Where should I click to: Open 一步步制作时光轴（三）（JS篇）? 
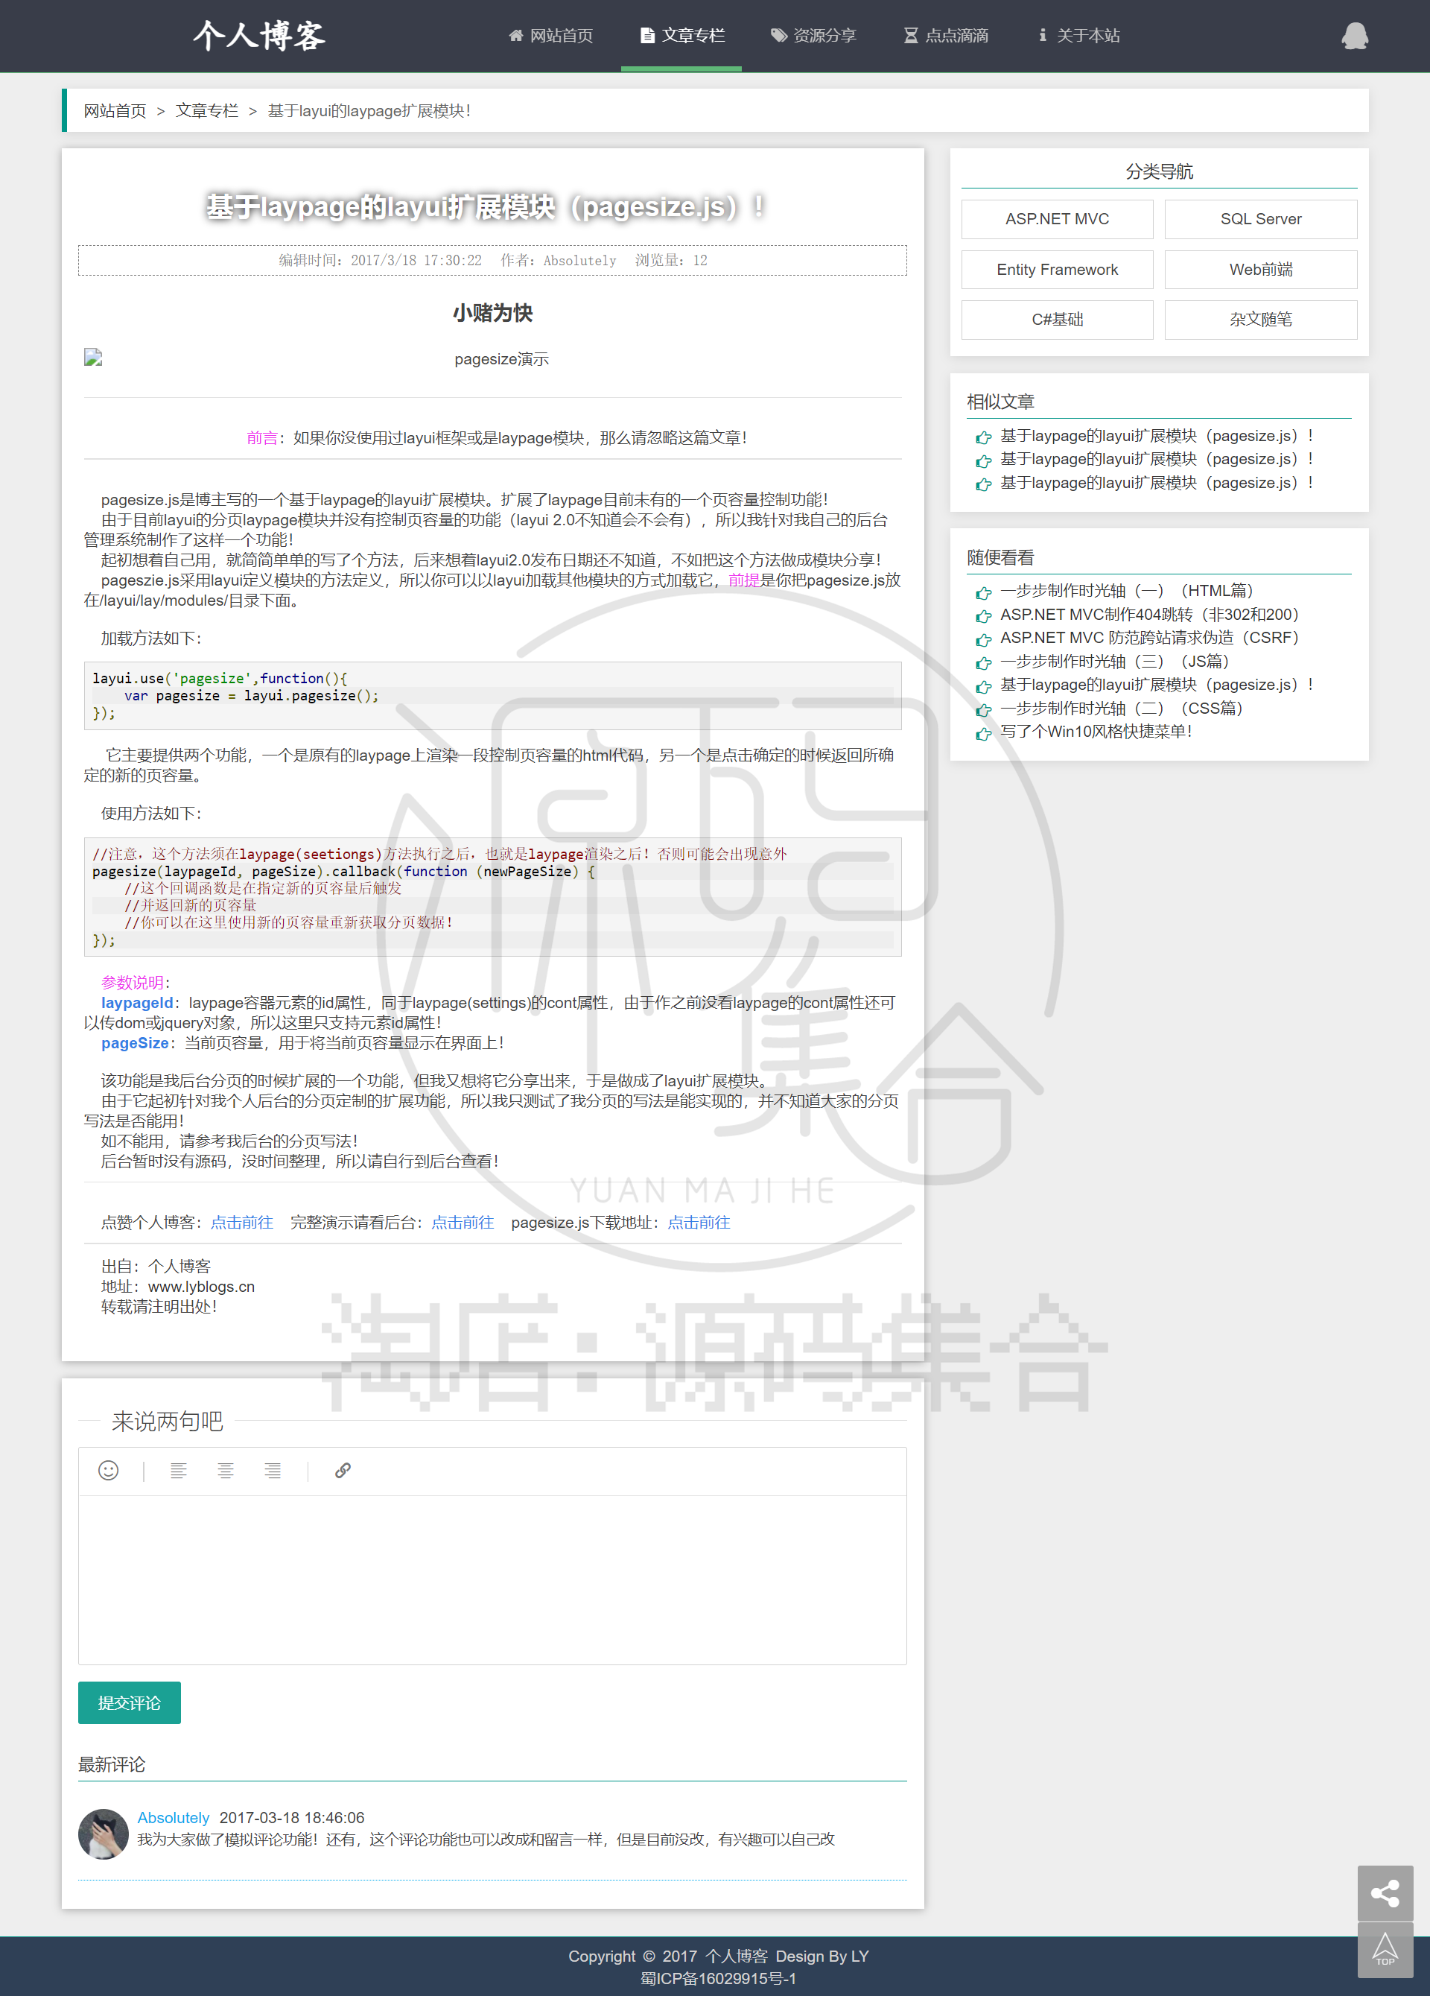pyautogui.click(x=1114, y=661)
